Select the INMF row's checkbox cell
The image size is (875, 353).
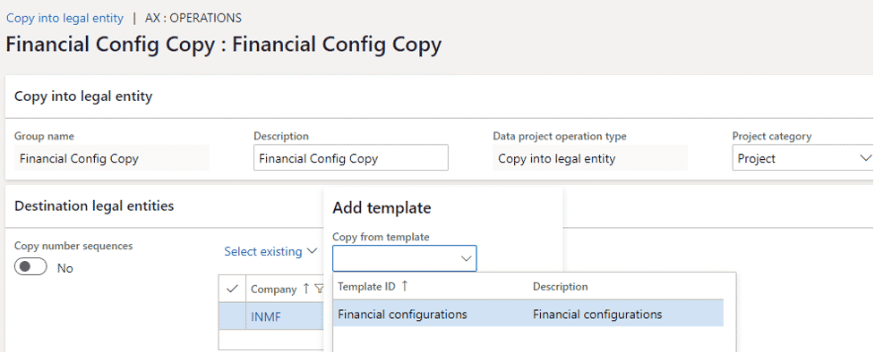tap(233, 317)
